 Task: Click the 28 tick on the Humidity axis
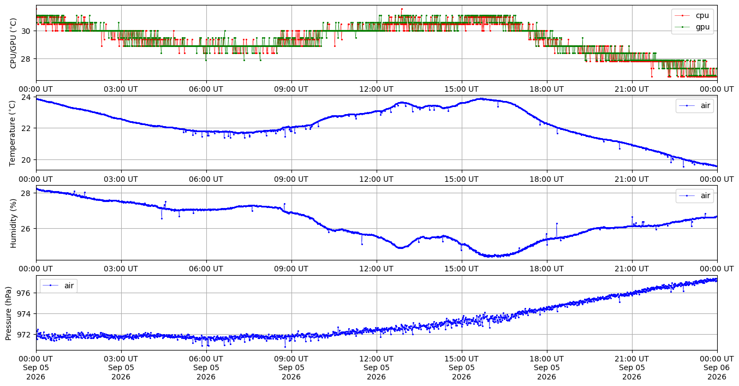28,193
